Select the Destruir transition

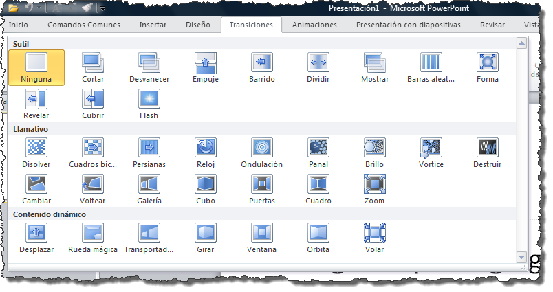coord(488,153)
